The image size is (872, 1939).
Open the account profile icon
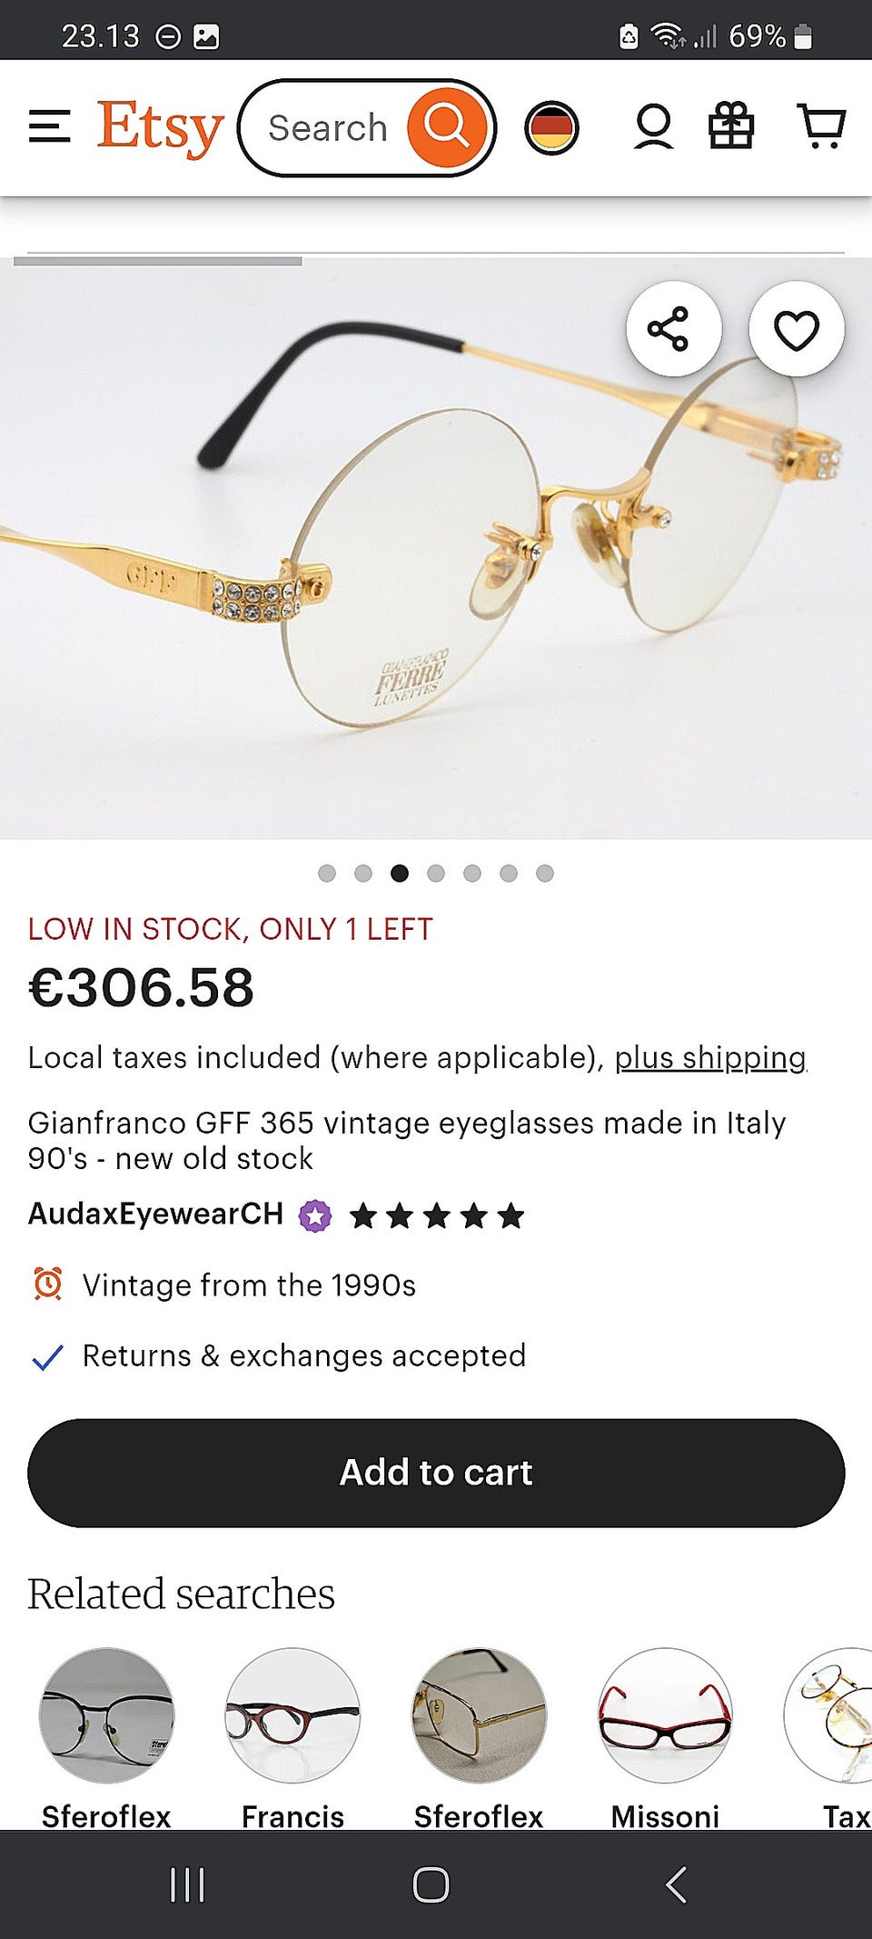[653, 127]
